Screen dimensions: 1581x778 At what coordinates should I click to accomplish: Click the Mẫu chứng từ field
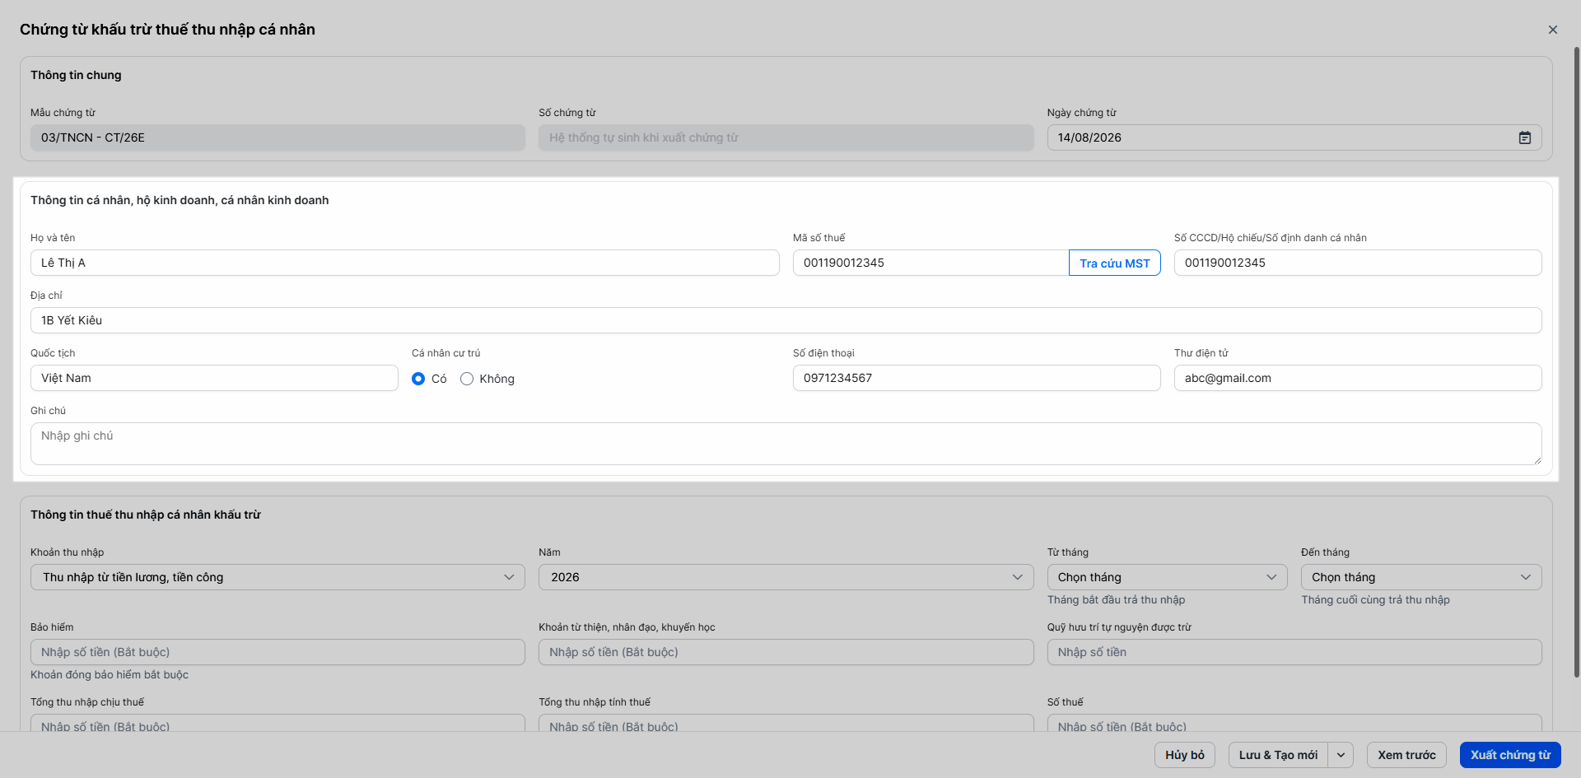click(x=277, y=137)
